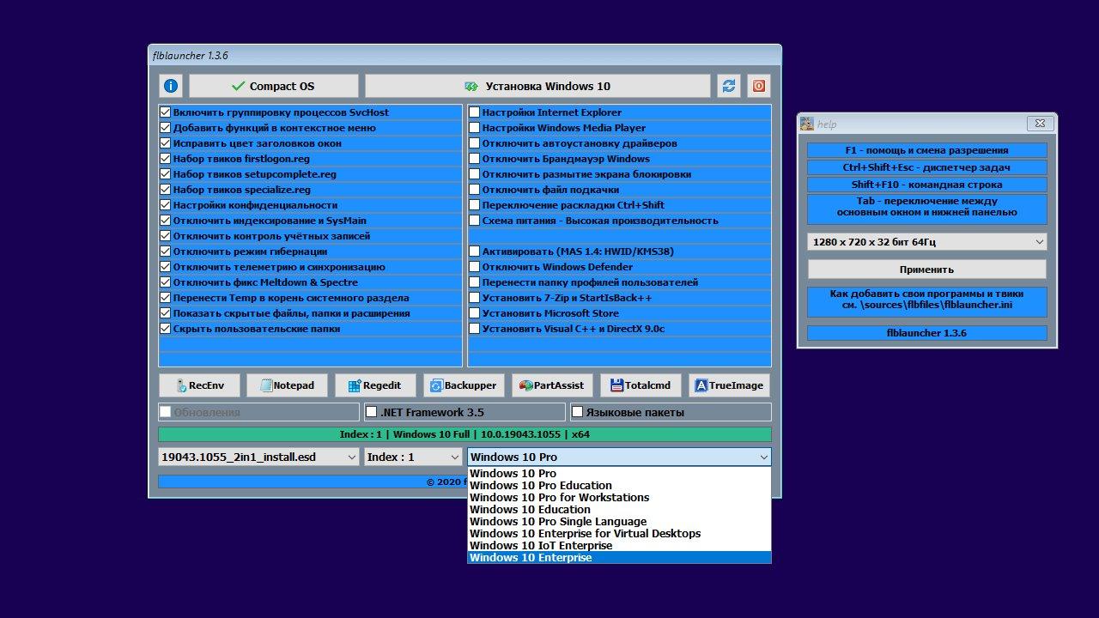
Task: Click green Index status bar
Action: (x=464, y=434)
